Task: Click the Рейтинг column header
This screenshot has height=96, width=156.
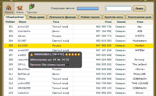Action: (x=11, y=22)
